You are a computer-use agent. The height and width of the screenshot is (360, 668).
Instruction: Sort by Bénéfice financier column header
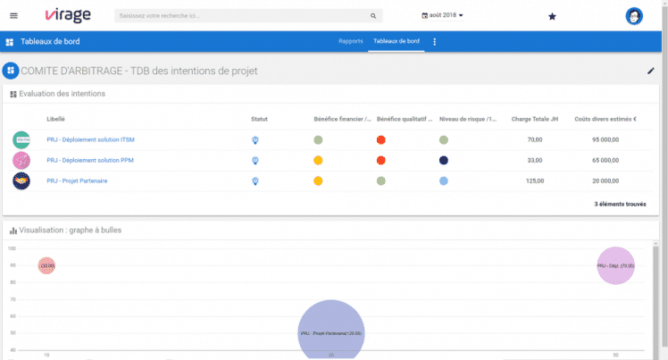tap(343, 119)
